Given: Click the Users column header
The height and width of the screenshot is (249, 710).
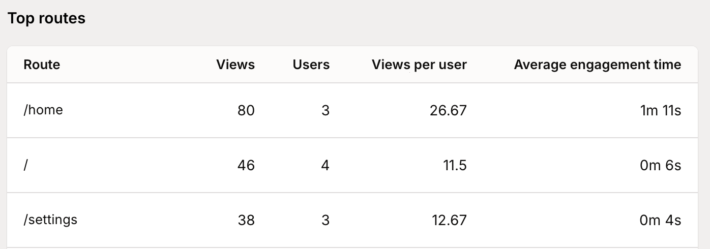Looking at the screenshot, I should click(x=311, y=65).
